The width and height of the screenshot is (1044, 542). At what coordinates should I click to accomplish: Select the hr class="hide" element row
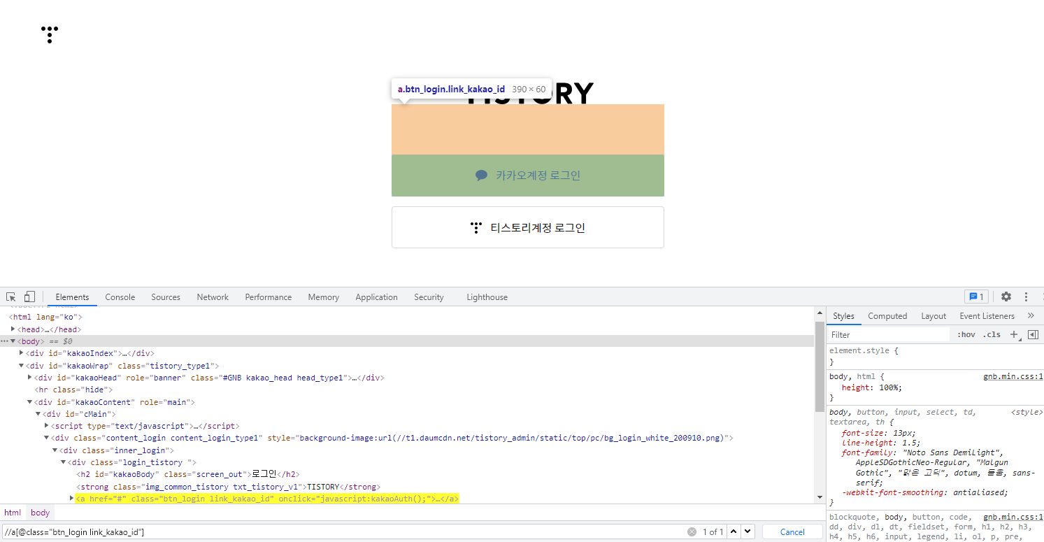coord(407,390)
